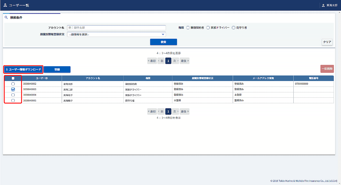Enable the 見守り者 permission checkbox

[x=234, y=28]
